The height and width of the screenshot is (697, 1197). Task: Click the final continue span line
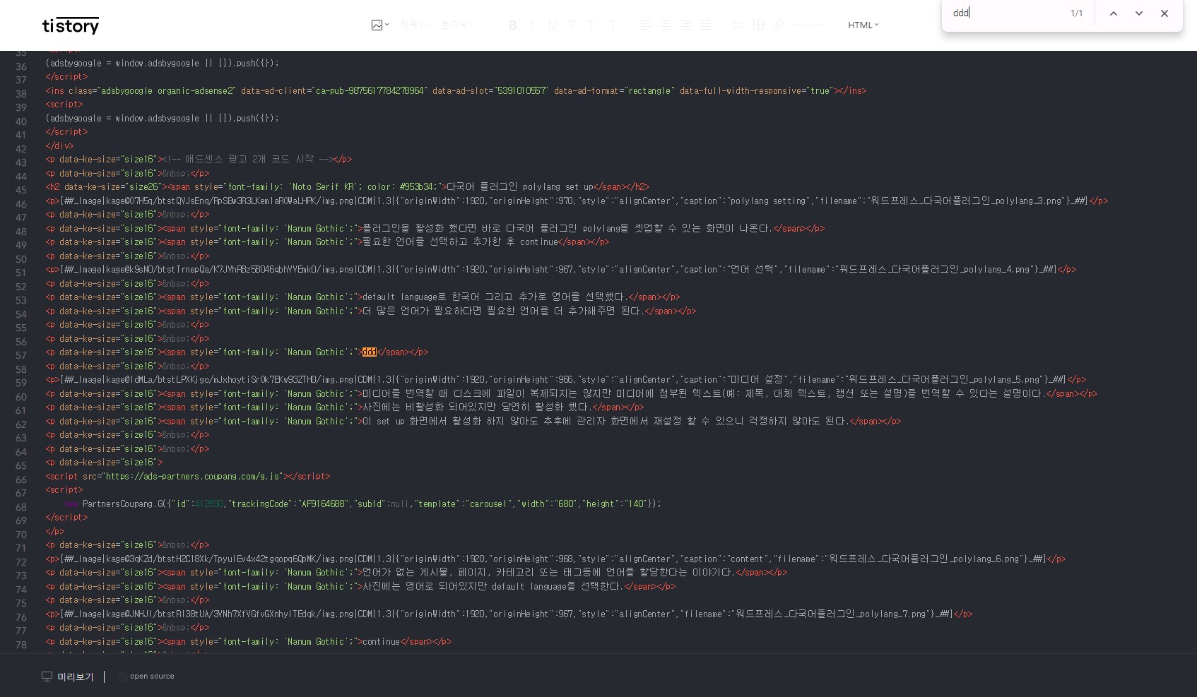tap(249, 641)
